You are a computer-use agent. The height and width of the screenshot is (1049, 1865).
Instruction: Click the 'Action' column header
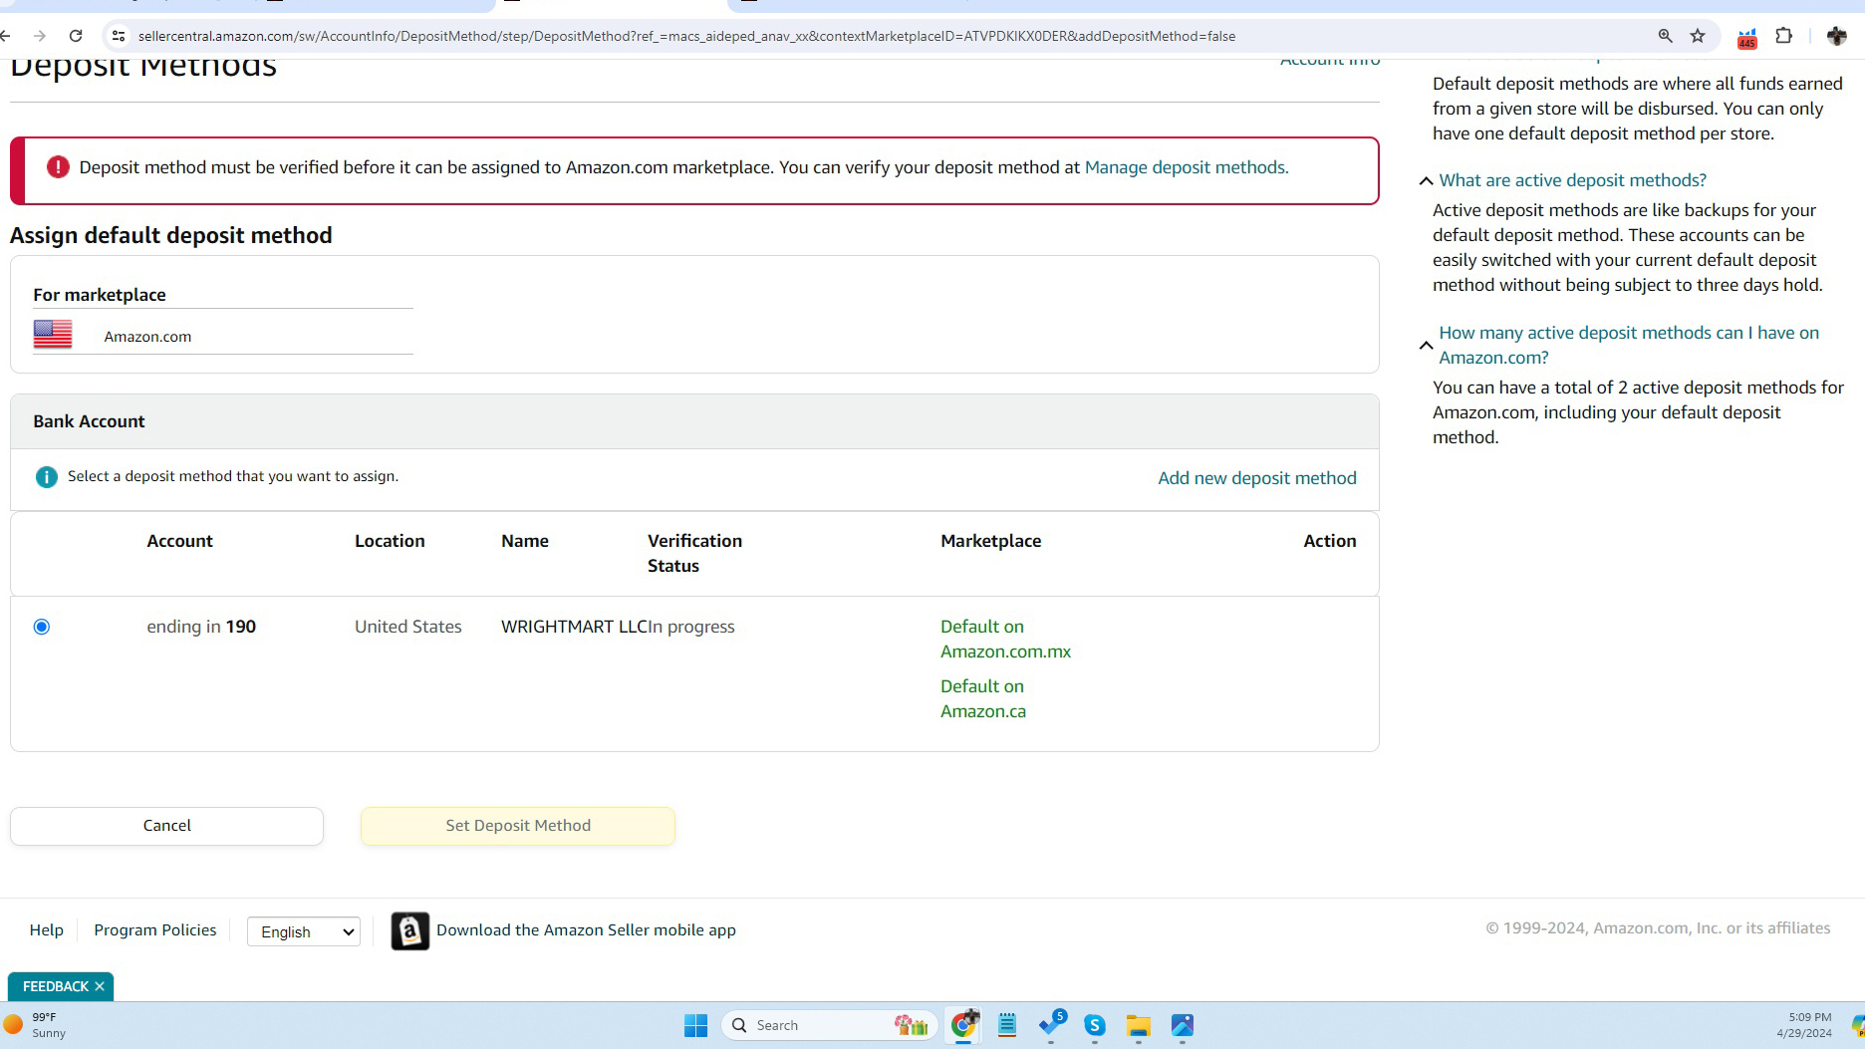click(1330, 541)
